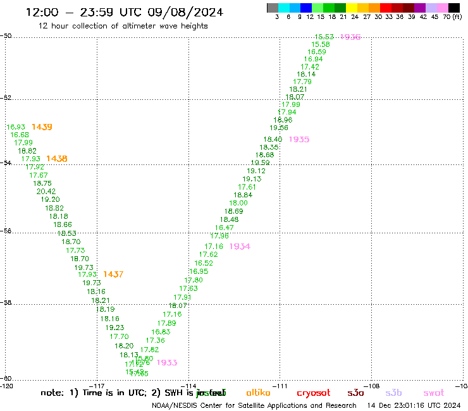Click the chart title with the UTC date range
The image size is (468, 411).
point(125,12)
